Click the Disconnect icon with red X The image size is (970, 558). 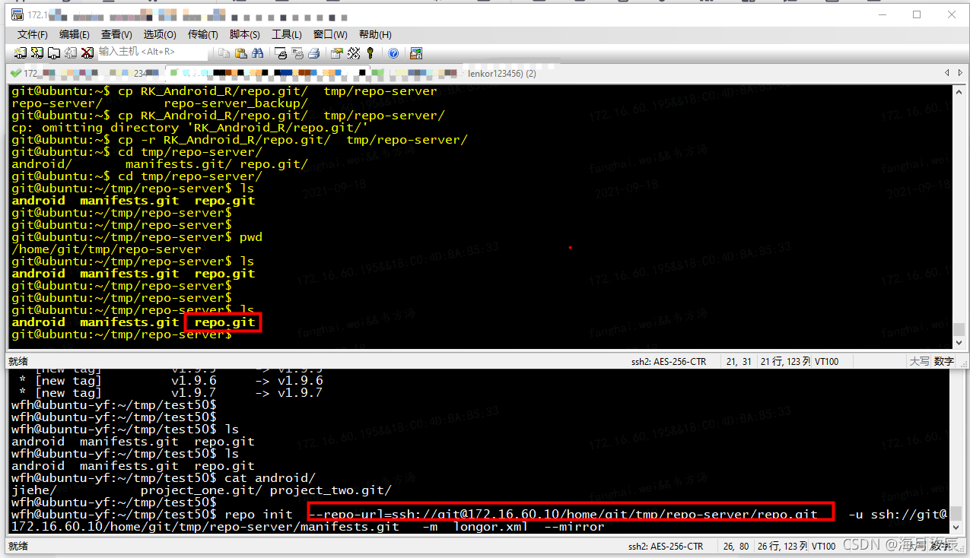[87, 52]
